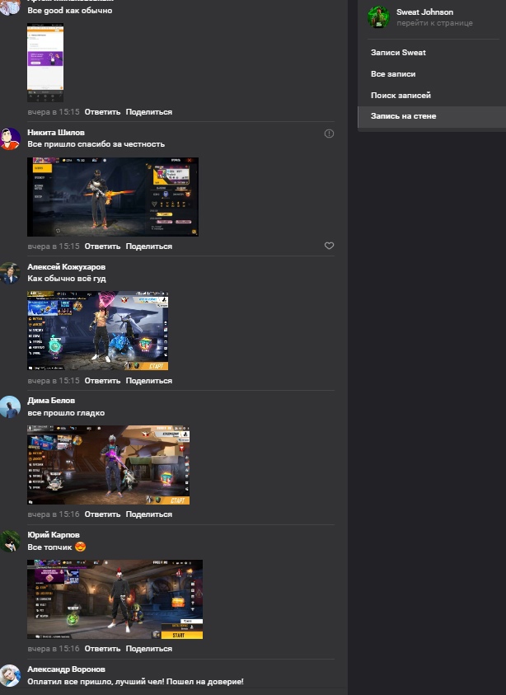The height and width of the screenshot is (695, 506).
Task: Click Никита Шилов's profile avatar
Action: (10, 139)
